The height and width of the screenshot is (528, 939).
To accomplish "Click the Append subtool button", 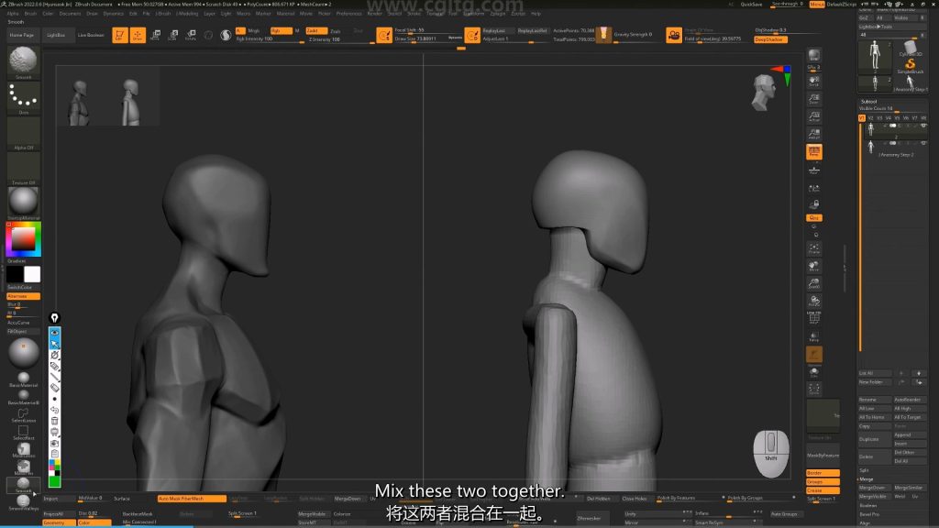I will tap(910, 435).
